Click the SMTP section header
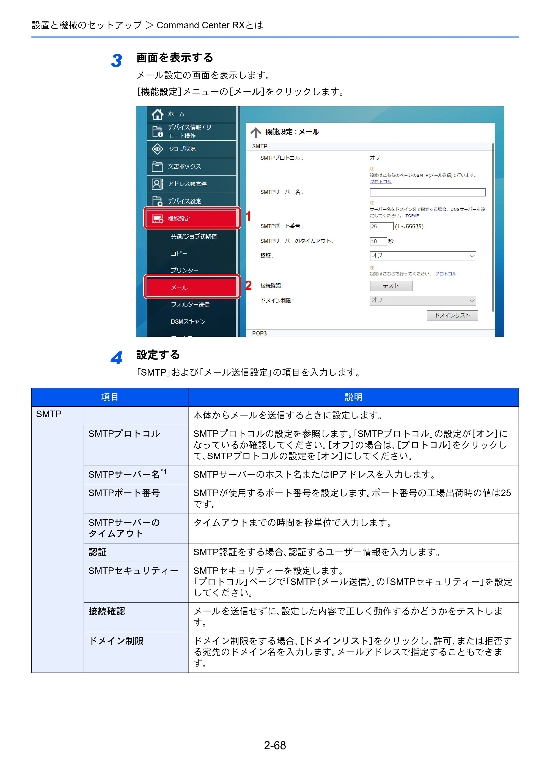The image size is (550, 779). click(369, 146)
